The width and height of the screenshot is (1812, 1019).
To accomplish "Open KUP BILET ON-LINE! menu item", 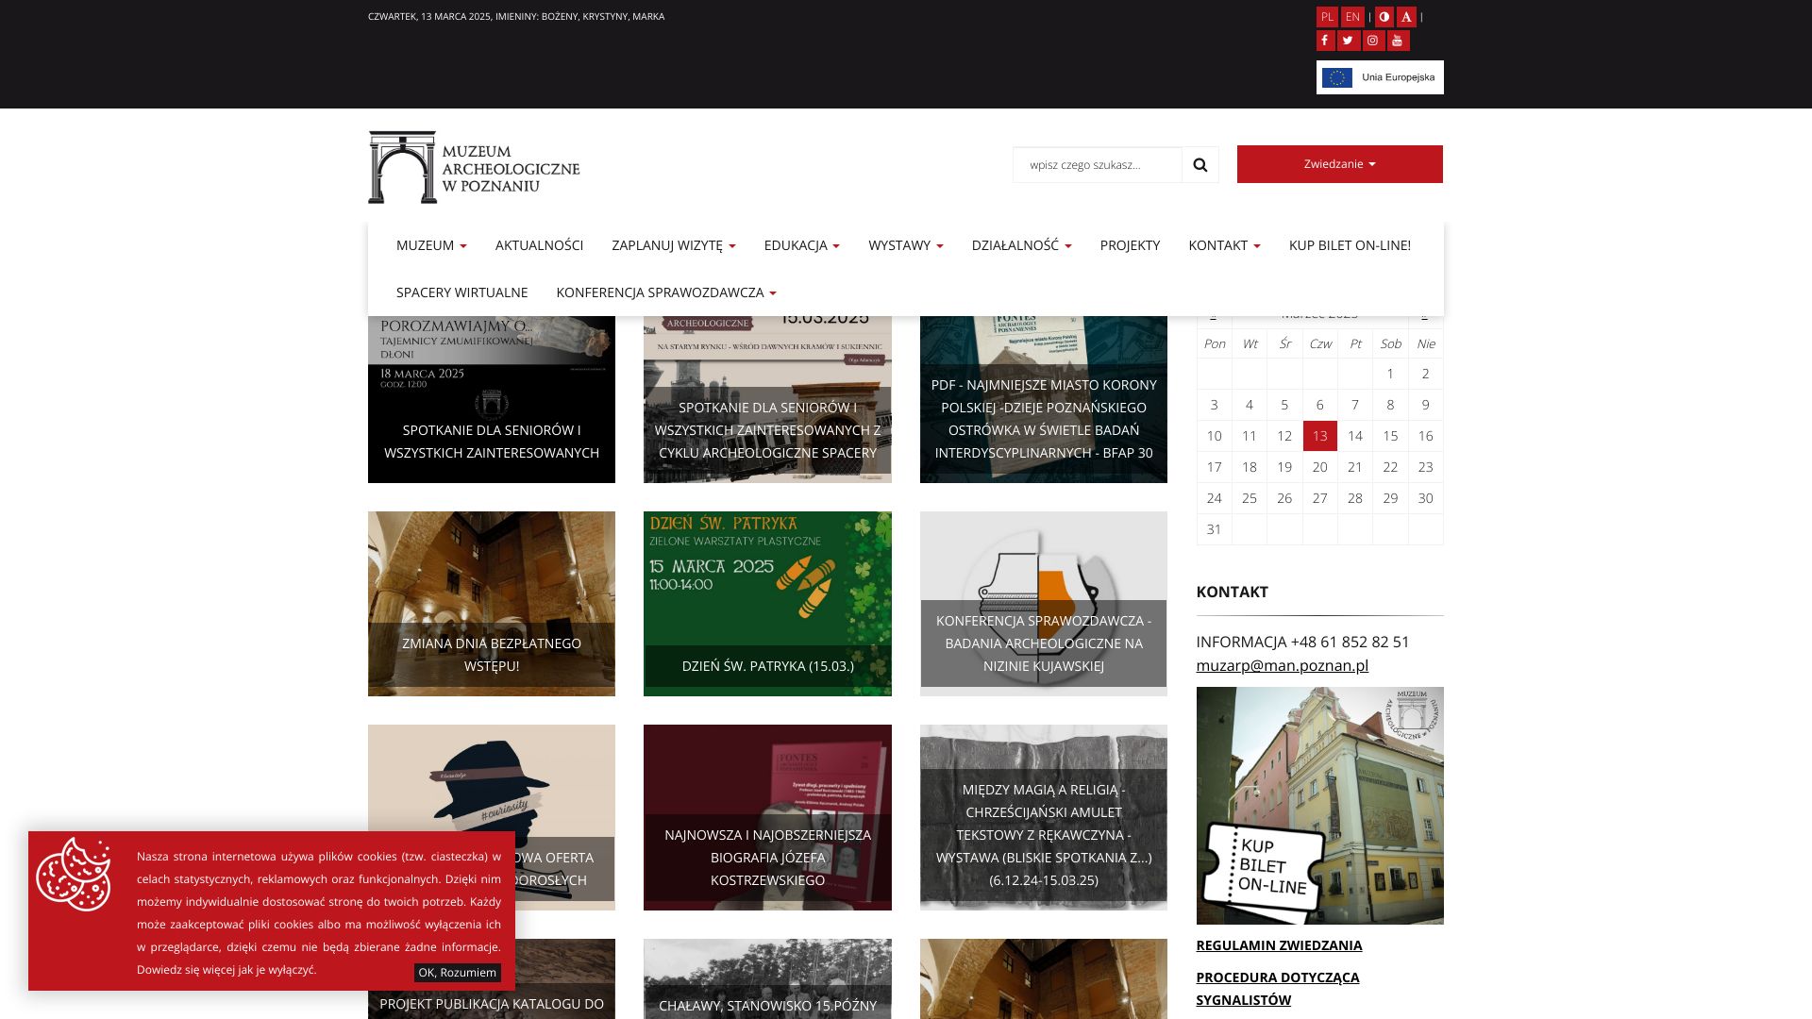I will coord(1350,245).
